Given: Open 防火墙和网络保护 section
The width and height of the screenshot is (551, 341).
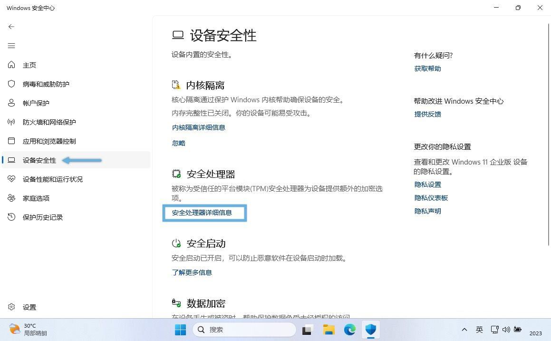Looking at the screenshot, I should [x=49, y=122].
